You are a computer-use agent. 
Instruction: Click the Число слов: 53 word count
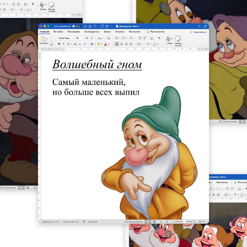(x=71, y=222)
